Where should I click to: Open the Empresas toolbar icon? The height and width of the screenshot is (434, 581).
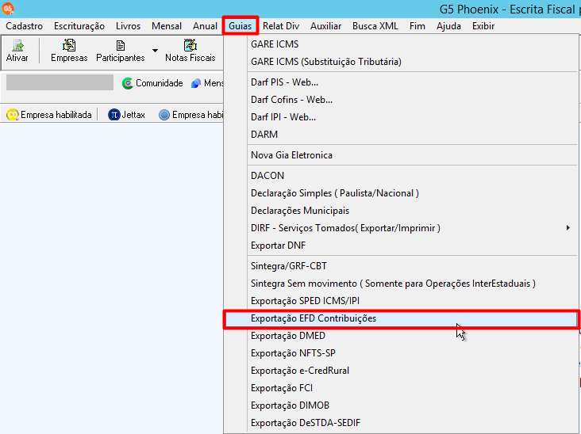[69, 50]
